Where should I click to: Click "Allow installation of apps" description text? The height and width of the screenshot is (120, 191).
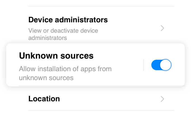coord(65,69)
